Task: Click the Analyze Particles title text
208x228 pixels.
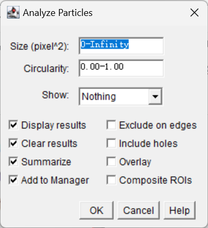Action: coord(58,13)
